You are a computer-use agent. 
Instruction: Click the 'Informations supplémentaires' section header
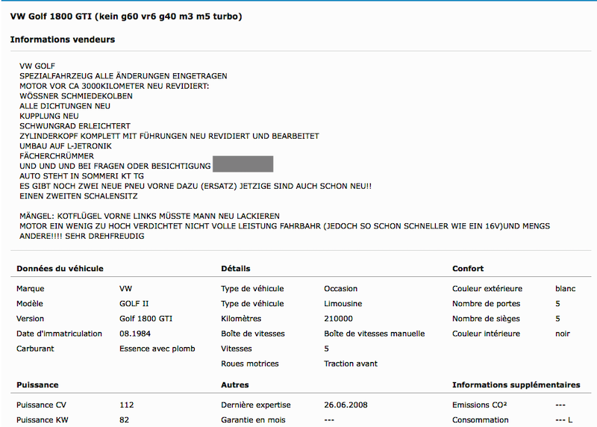(516, 384)
